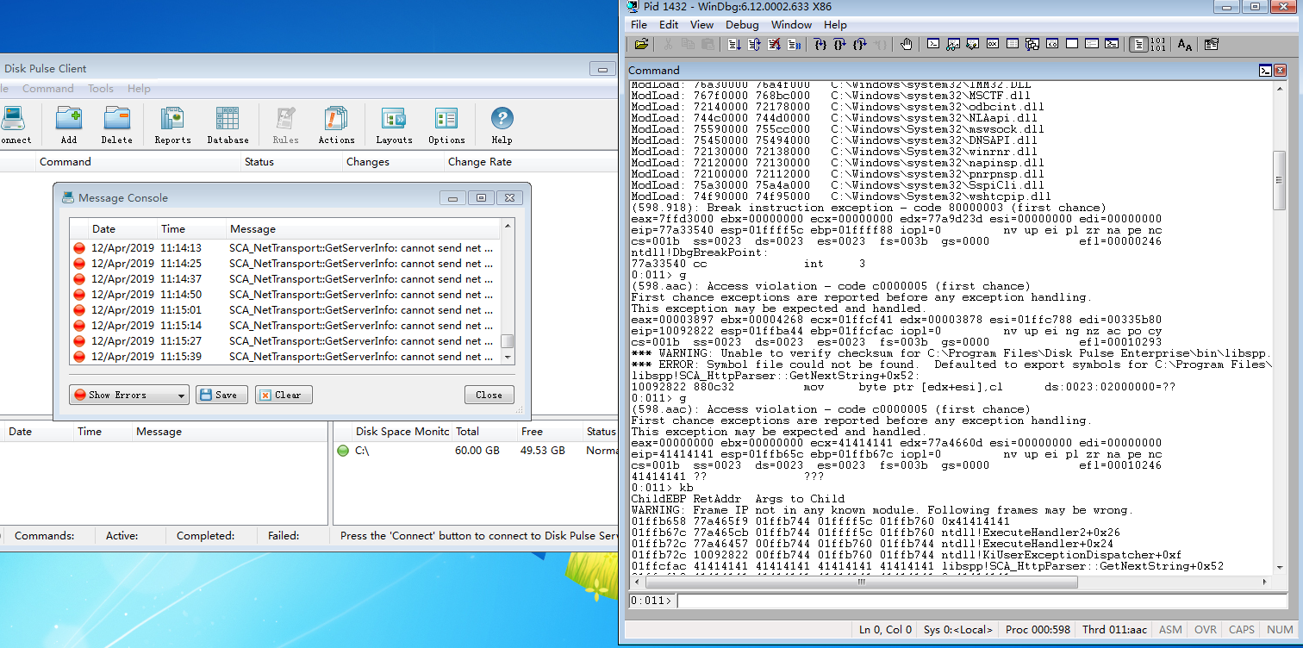Click Clear in the Message Console
Screen dimensions: 1303x648
(284, 395)
